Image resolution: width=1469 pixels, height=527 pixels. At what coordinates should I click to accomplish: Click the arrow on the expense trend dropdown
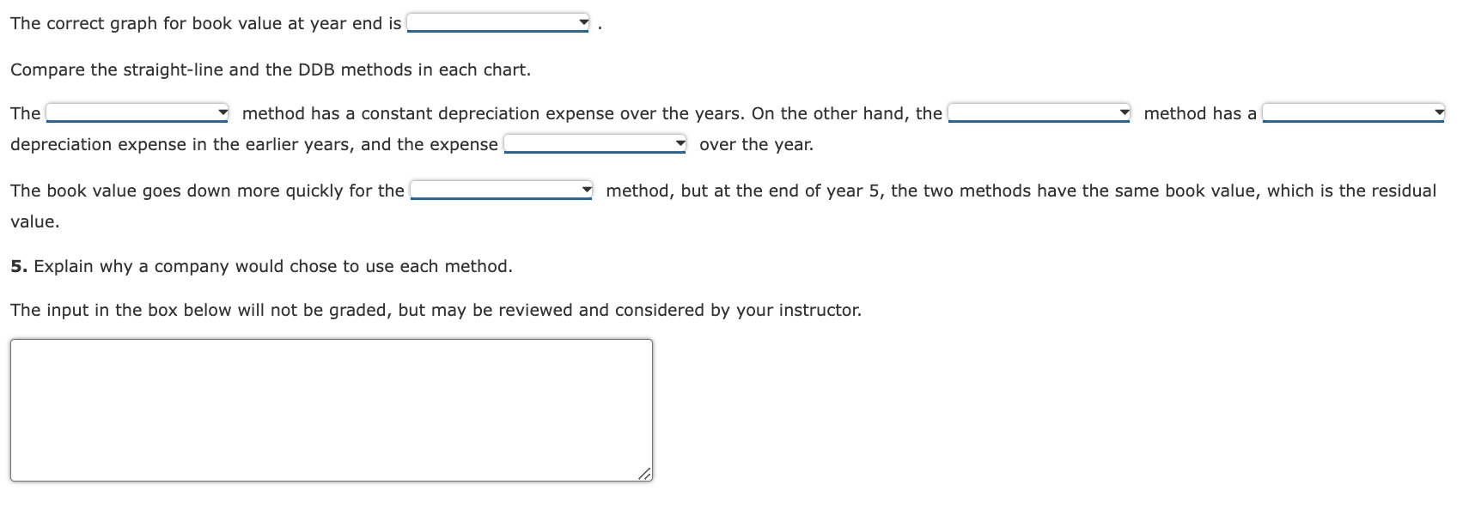coord(681,142)
